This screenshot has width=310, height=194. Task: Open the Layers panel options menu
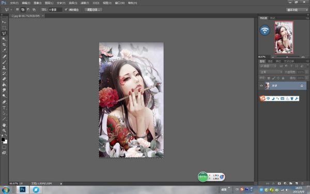click(x=307, y=61)
